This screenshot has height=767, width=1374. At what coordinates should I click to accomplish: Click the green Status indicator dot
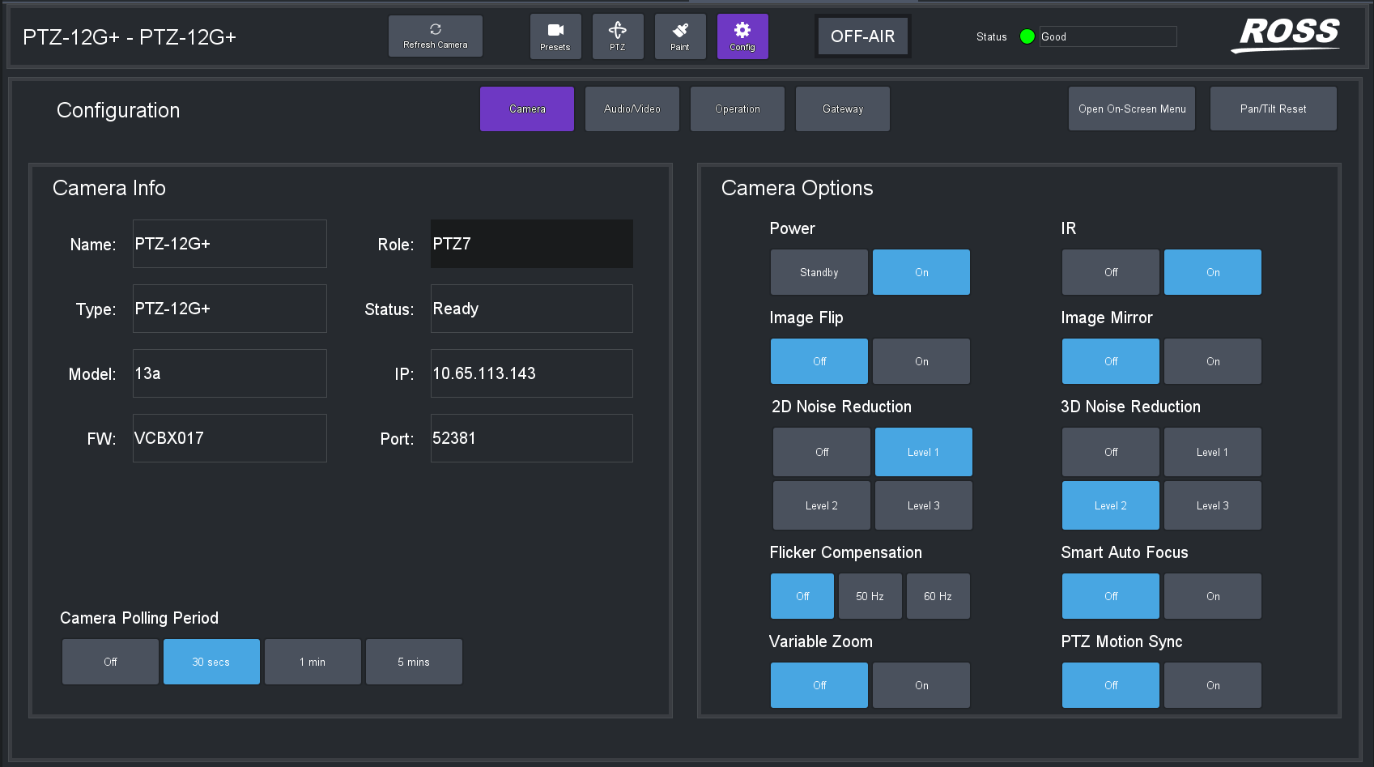1027,36
